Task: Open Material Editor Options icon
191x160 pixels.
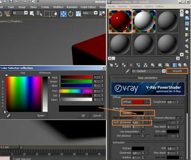Action: coord(187,46)
